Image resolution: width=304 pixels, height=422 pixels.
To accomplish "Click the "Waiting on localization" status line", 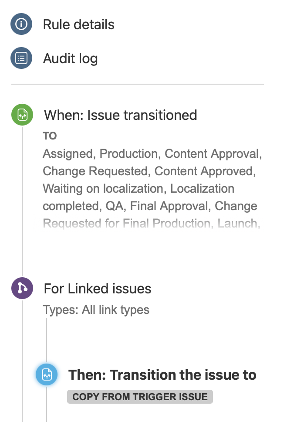I will 138,189.
